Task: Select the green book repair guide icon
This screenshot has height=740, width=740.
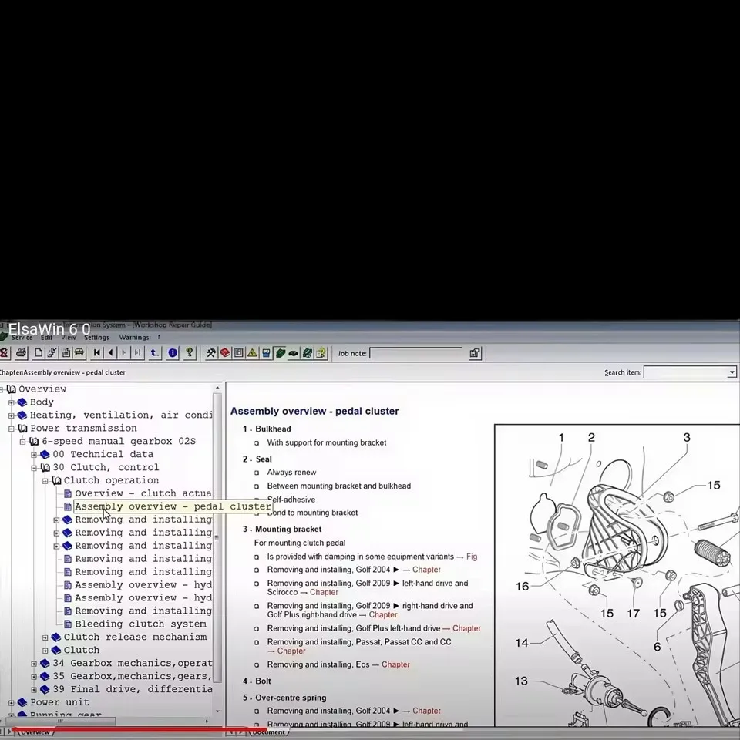Action: click(x=281, y=352)
